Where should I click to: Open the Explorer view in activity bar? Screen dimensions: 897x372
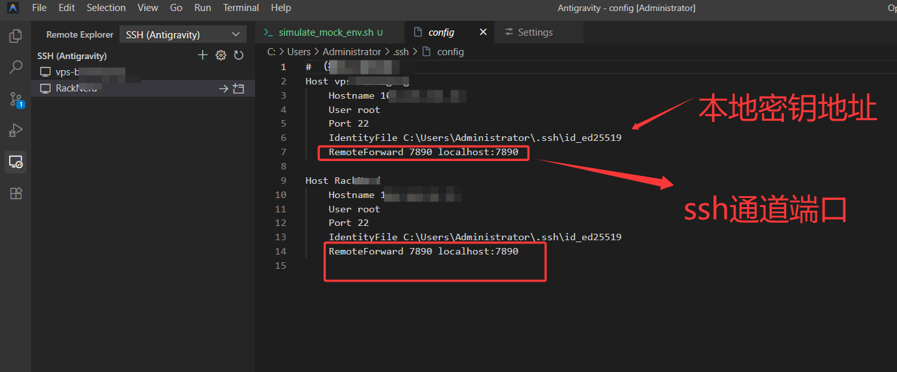[x=16, y=36]
